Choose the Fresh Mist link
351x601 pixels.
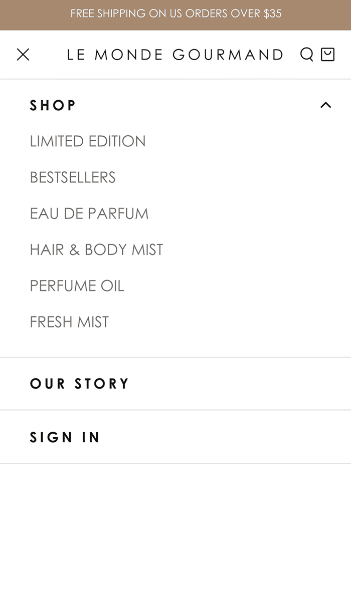[x=69, y=322]
